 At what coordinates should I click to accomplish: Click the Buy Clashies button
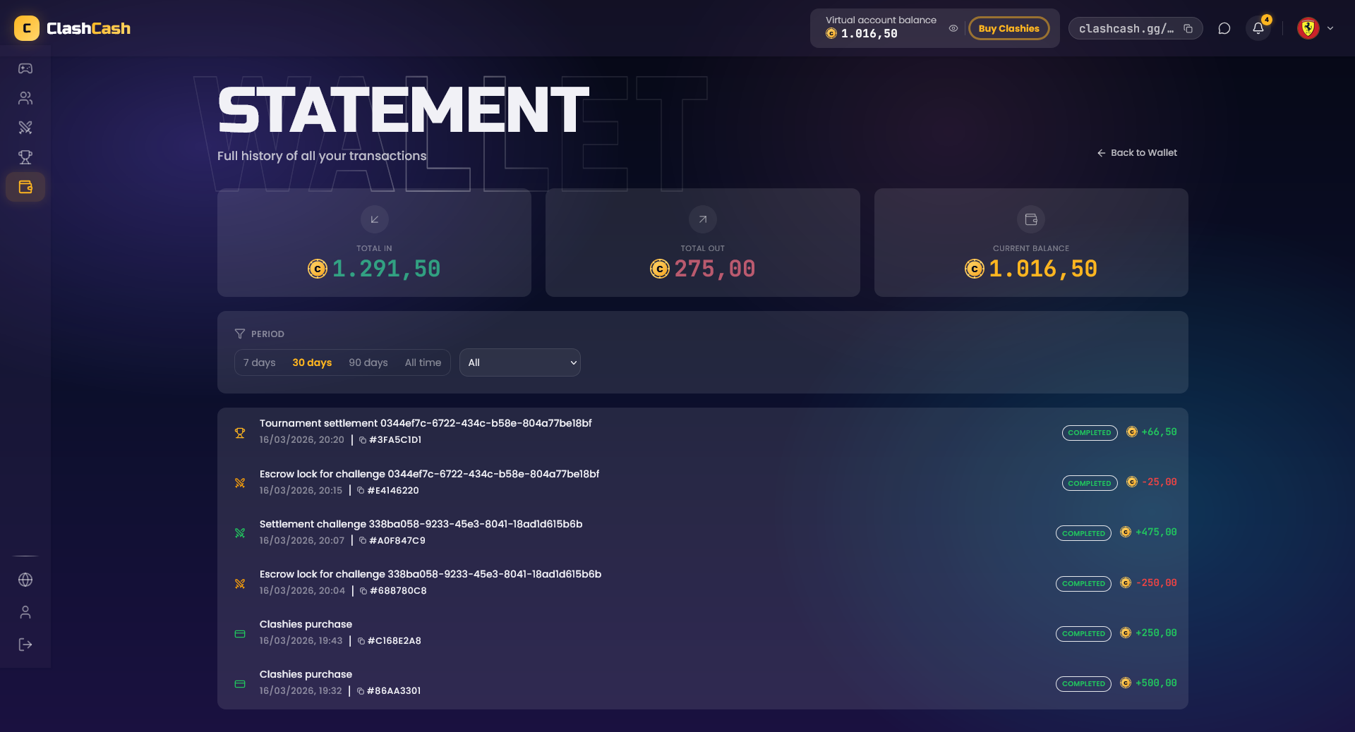(1009, 28)
